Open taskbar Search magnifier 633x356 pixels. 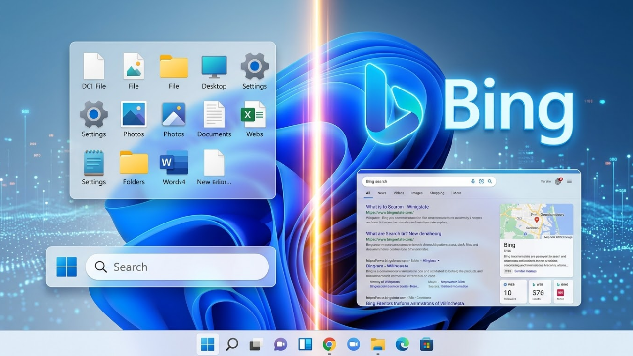coord(232,344)
